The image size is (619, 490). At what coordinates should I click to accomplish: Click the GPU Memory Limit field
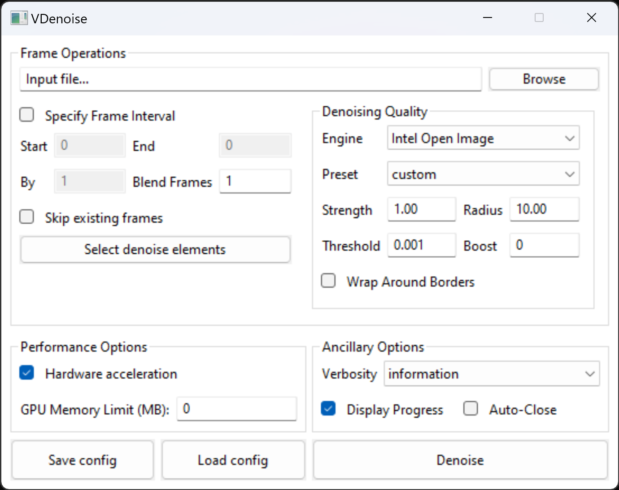click(236, 409)
